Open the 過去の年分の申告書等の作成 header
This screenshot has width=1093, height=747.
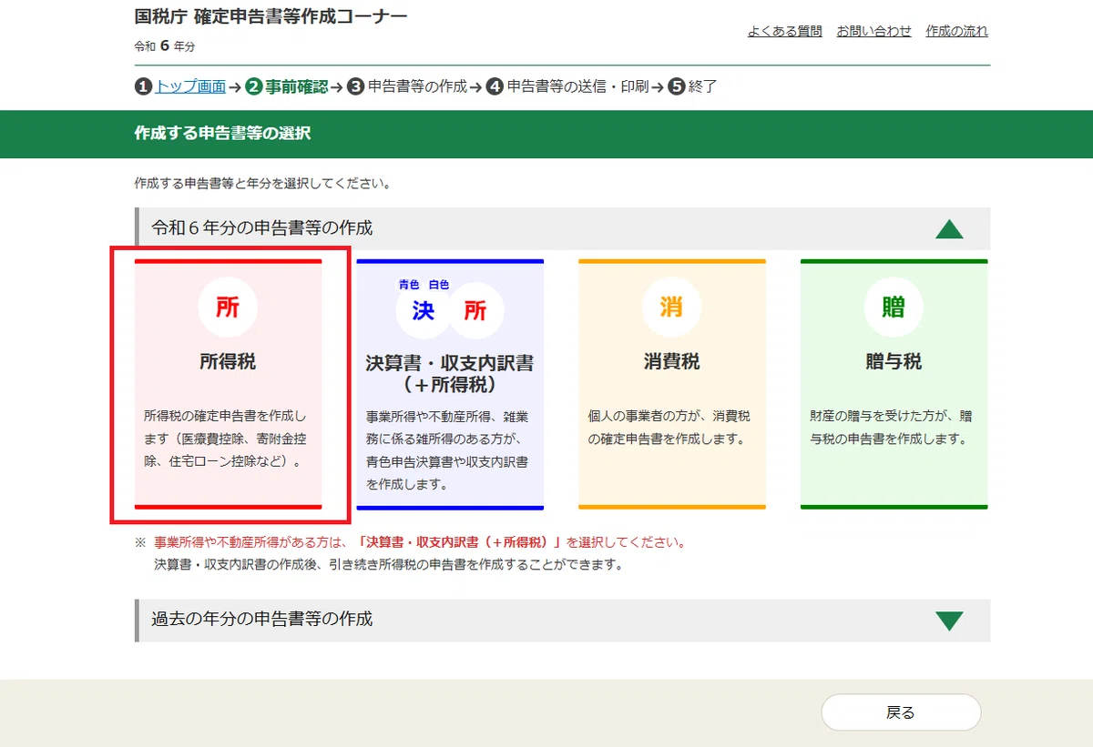(x=563, y=620)
